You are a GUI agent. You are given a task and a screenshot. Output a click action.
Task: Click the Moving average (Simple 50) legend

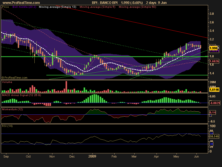(137, 7)
